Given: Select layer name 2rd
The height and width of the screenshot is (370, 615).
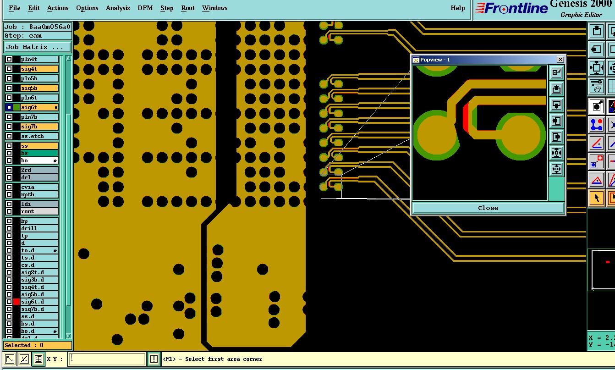Looking at the screenshot, I should pyautogui.click(x=39, y=170).
